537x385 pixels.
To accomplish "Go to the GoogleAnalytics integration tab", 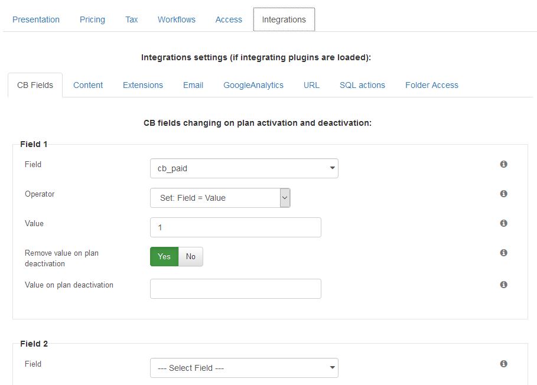I will (x=253, y=85).
